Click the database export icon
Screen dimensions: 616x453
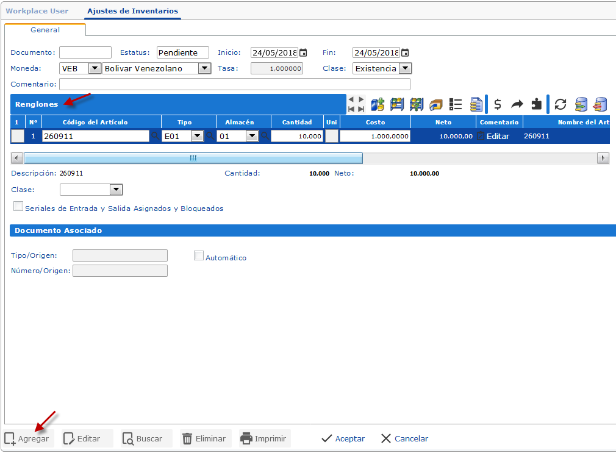(580, 104)
